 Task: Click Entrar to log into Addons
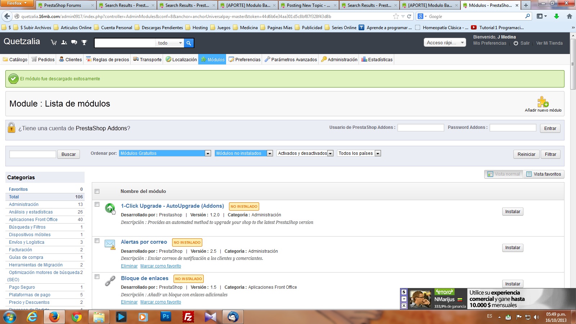click(550, 129)
